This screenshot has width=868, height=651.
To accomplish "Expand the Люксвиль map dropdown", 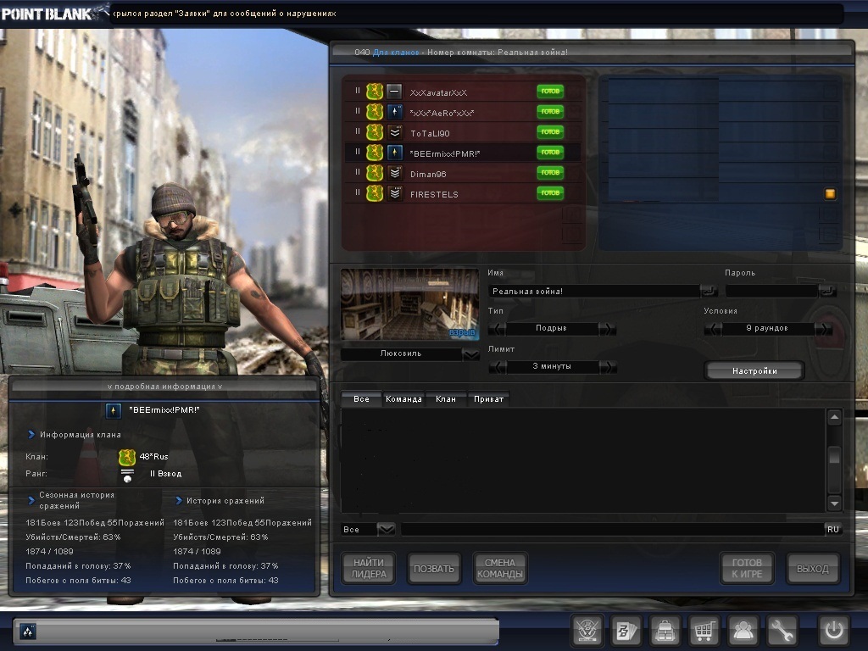I will (x=470, y=354).
